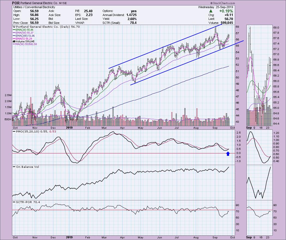This screenshot has height=240, width=286.
Task: Click the green EMA(20) legend line marker
Action: [14, 30]
